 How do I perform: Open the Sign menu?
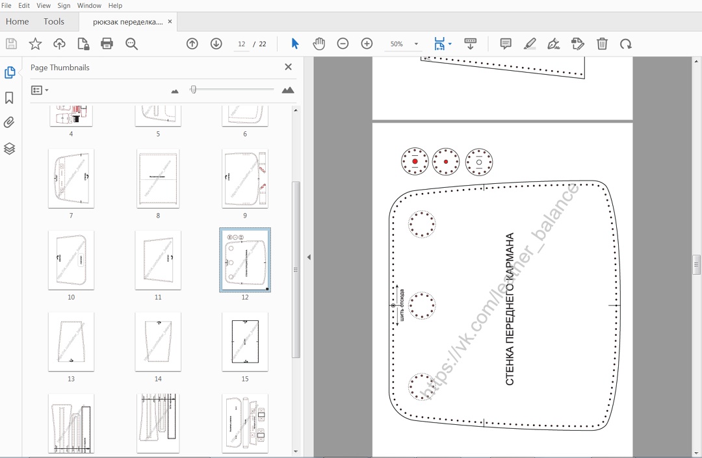[64, 5]
